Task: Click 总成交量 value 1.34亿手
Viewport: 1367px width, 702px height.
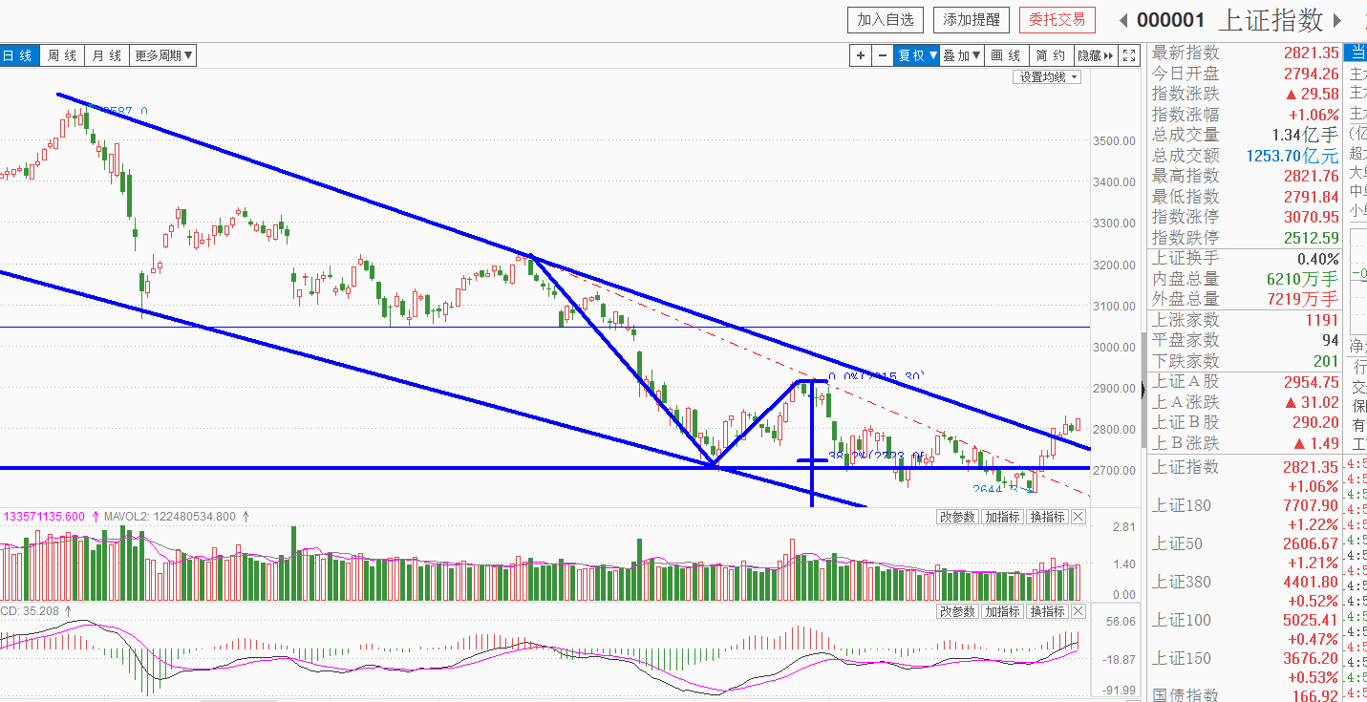Action: tap(1306, 135)
